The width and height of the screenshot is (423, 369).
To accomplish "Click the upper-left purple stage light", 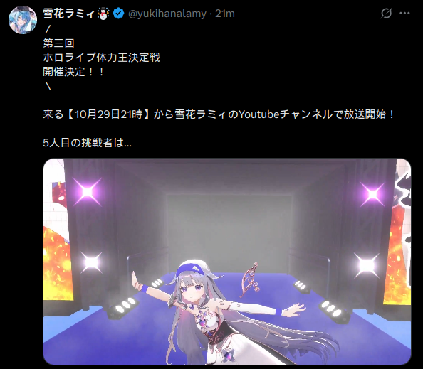I will (87, 192).
